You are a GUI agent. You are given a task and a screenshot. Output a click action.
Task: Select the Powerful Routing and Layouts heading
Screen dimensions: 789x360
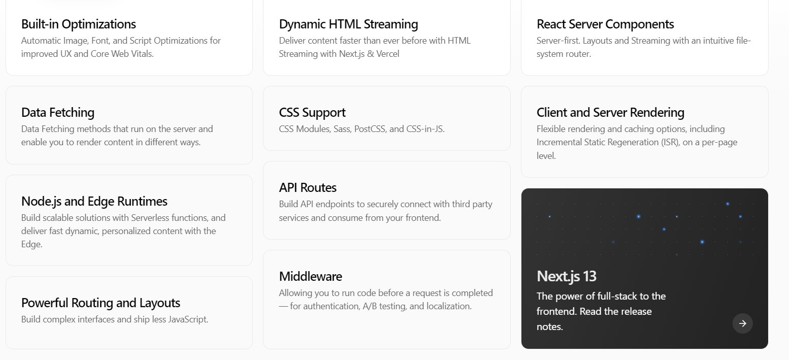tap(101, 303)
